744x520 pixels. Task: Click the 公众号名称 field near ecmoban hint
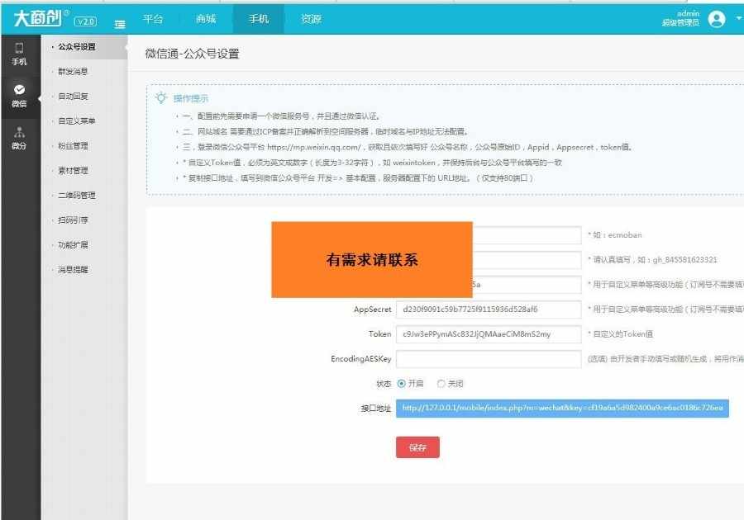(527, 235)
